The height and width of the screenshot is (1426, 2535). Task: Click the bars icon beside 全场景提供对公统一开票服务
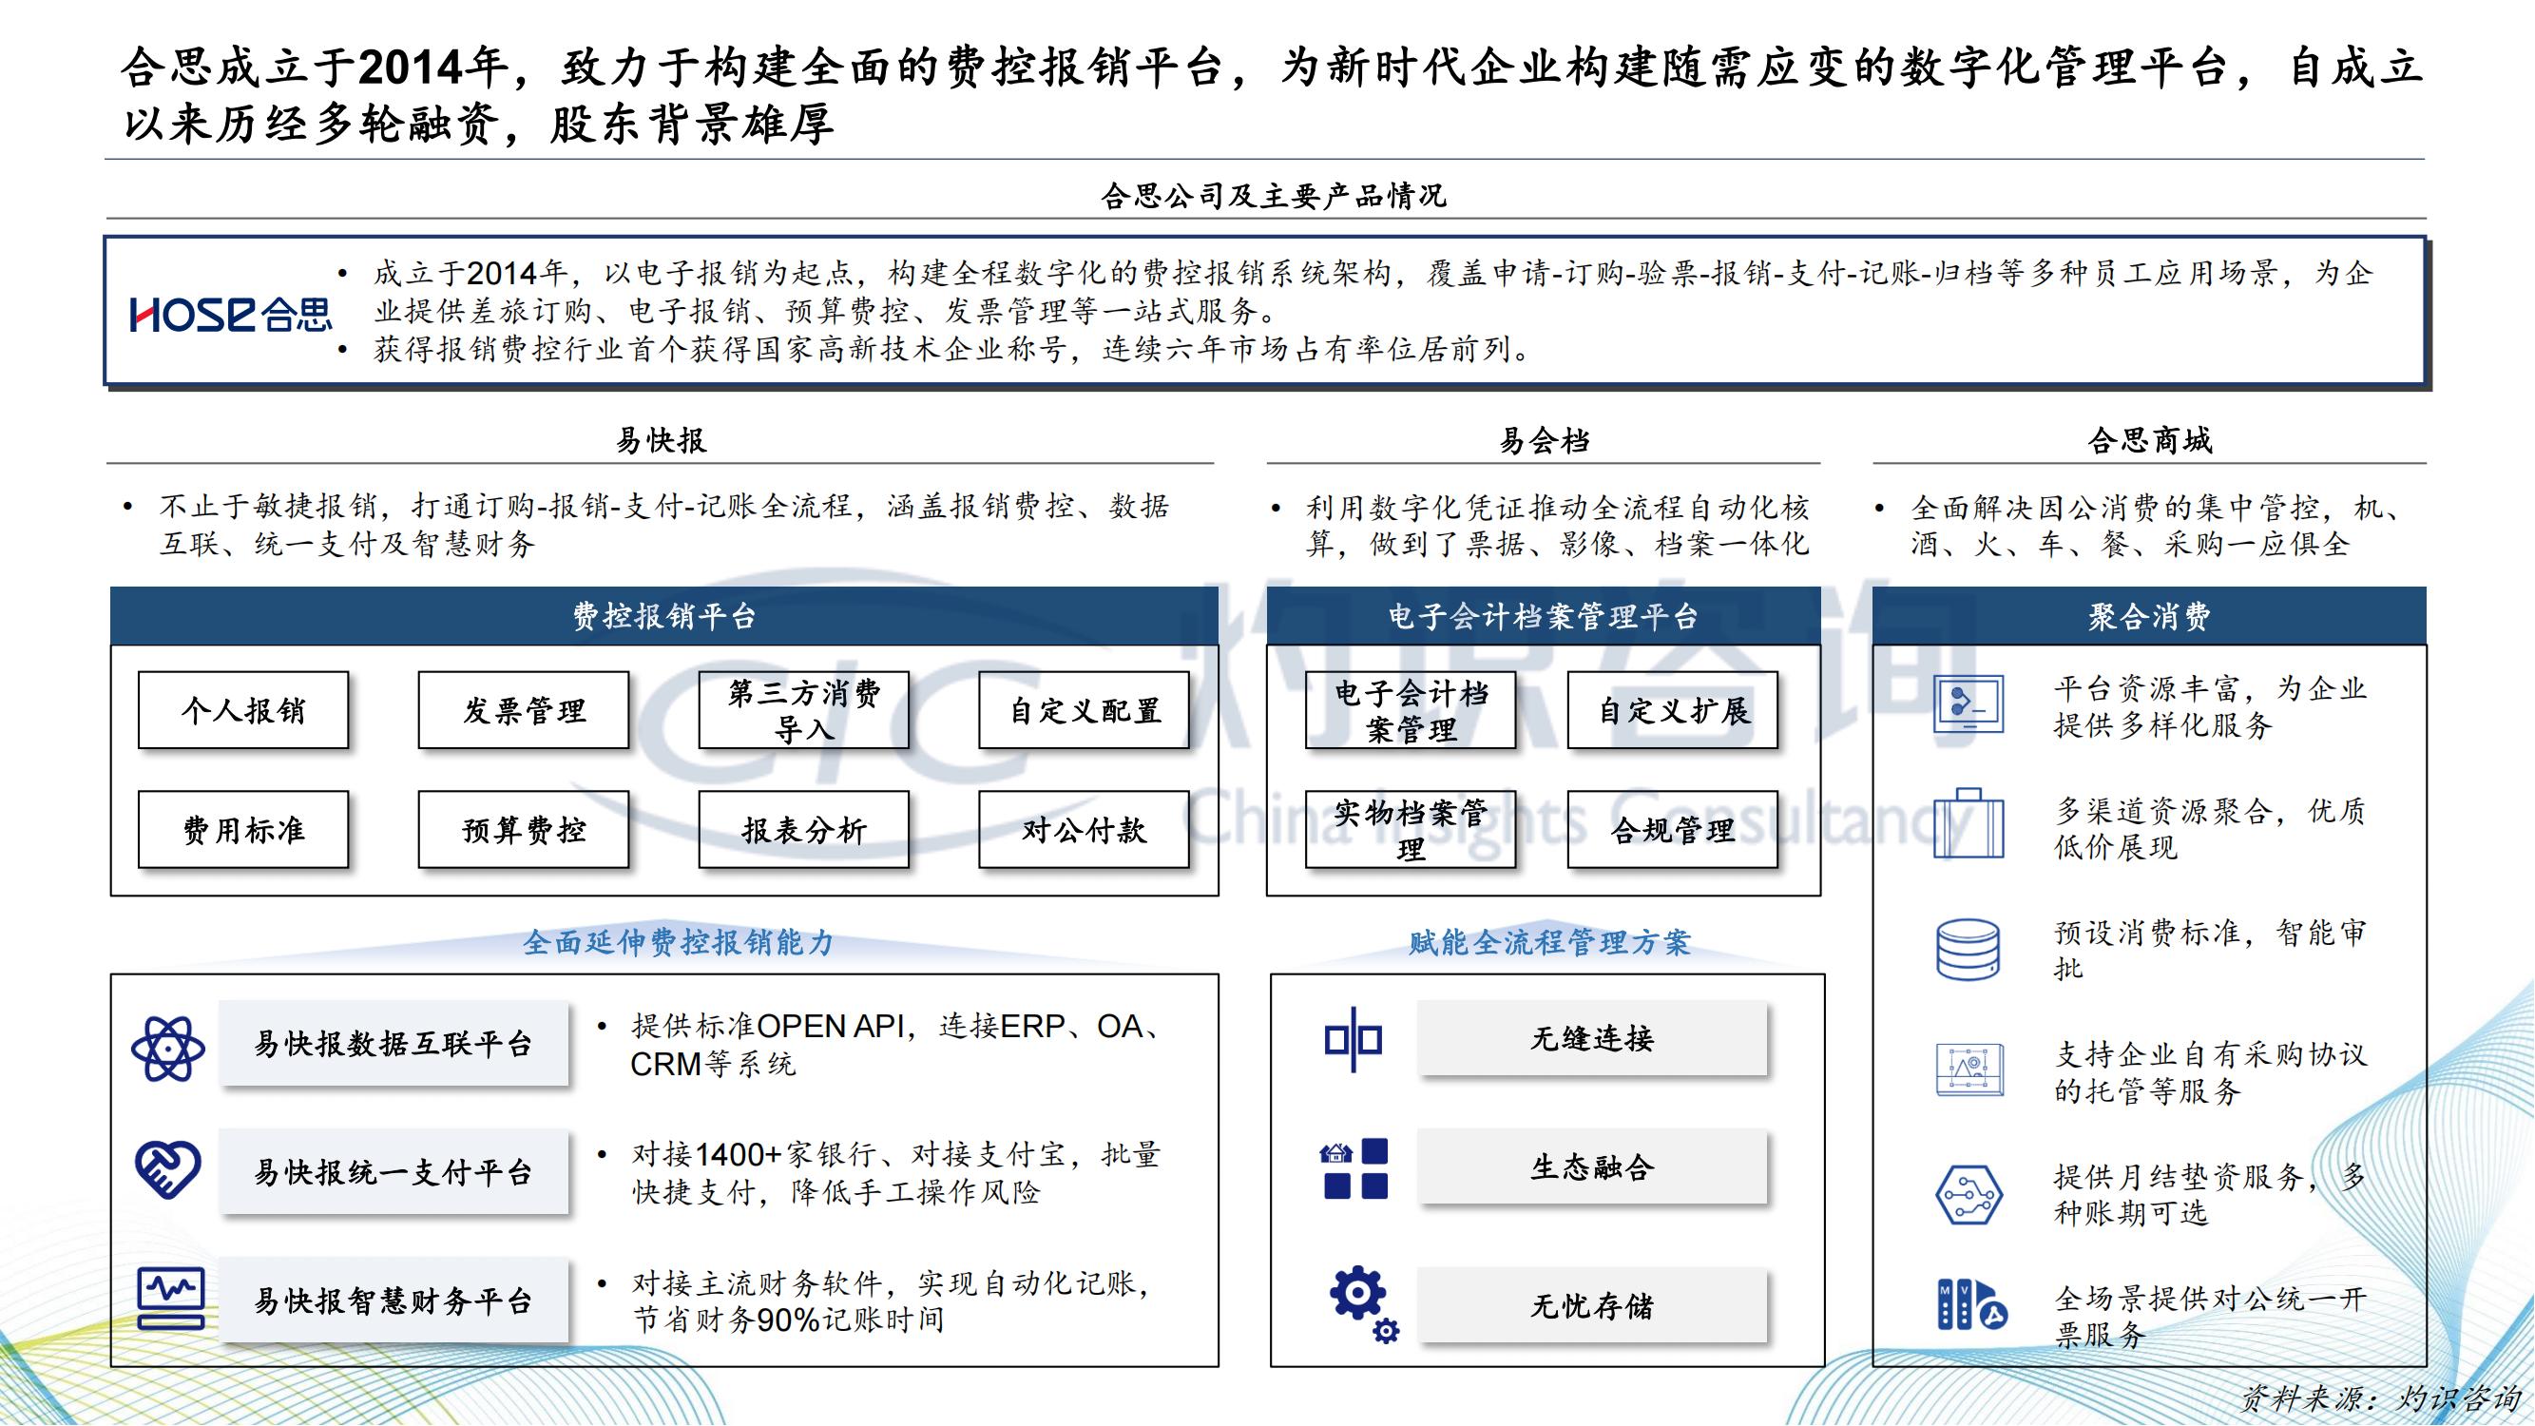click(x=1972, y=1305)
